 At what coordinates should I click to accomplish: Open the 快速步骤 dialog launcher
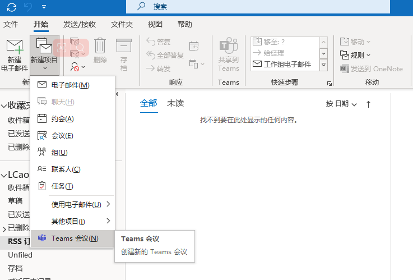click(x=330, y=84)
